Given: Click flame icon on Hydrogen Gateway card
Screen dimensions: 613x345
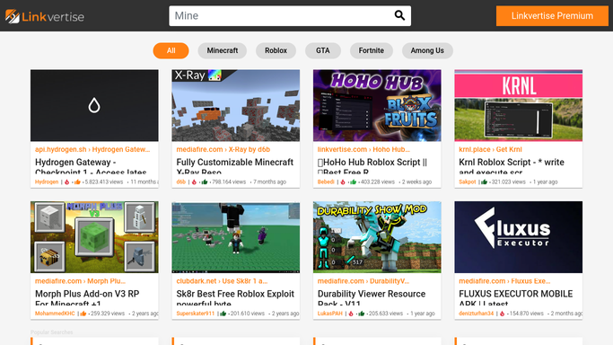Looking at the screenshot, I should pos(66,181).
